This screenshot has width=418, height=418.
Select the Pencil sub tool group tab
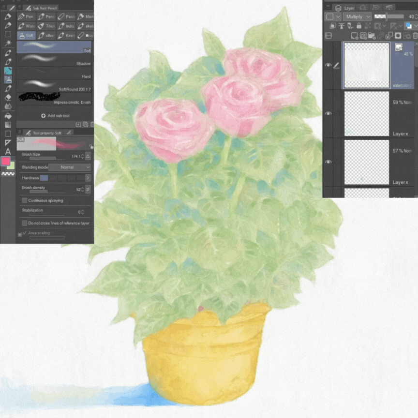(46, 16)
